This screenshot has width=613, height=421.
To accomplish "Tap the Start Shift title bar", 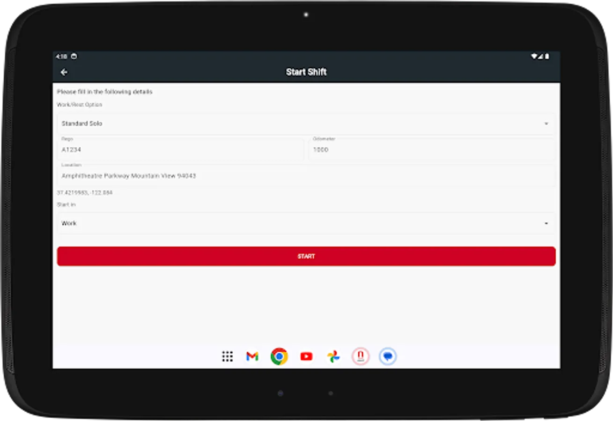I will 306,72.
